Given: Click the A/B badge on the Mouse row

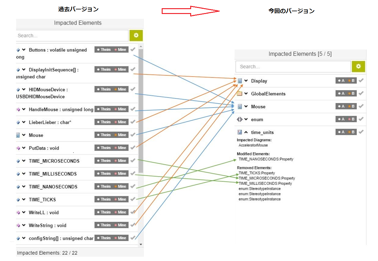Looking at the screenshot, I should tap(346, 106).
